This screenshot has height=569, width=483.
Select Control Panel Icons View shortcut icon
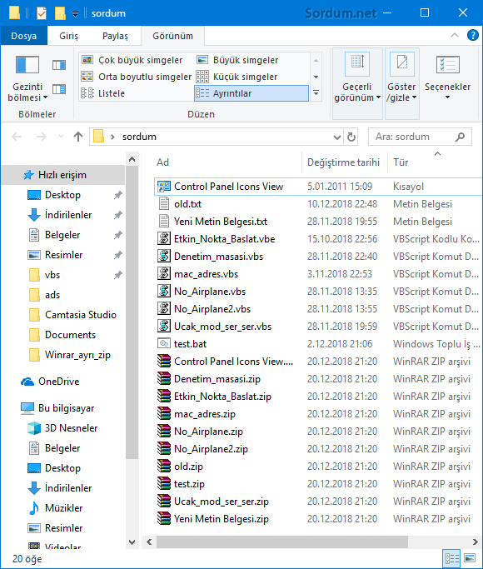coord(164,186)
